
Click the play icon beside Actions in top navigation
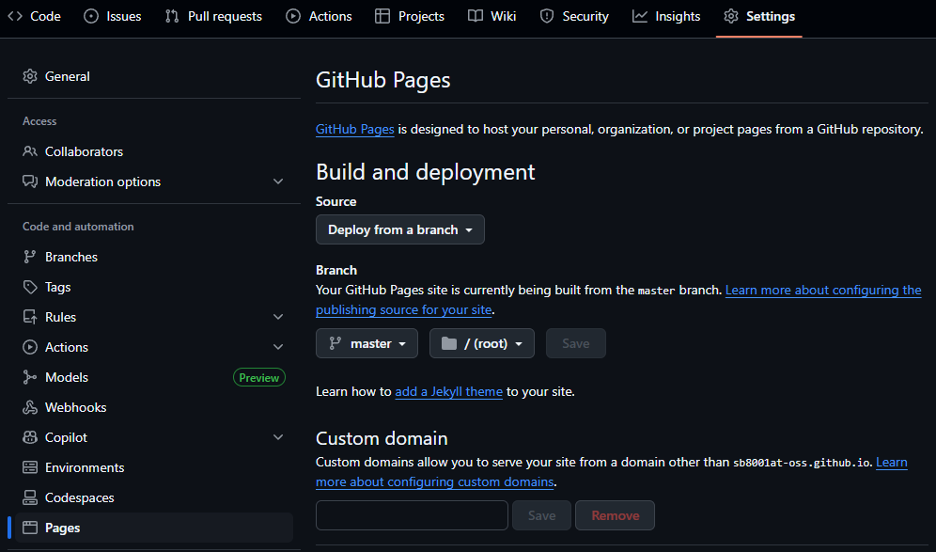293,16
